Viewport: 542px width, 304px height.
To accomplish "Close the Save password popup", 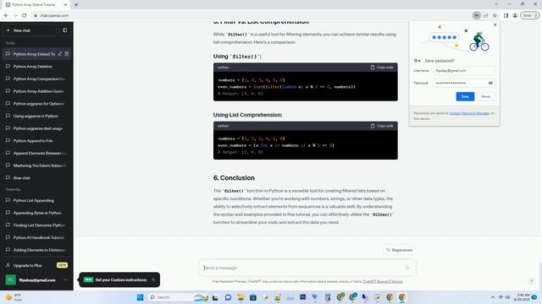I will [495, 24].
